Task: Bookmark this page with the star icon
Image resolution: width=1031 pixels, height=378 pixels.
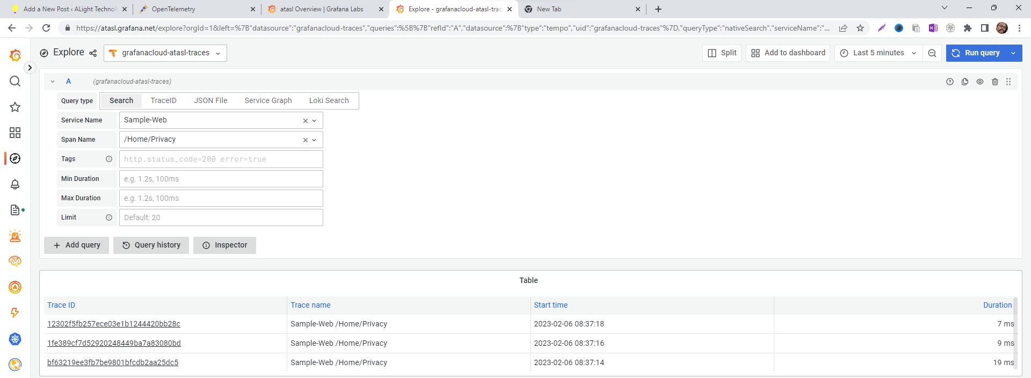Action: click(x=860, y=28)
